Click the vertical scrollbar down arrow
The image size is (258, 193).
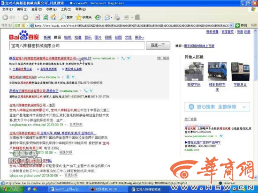click(x=256, y=177)
